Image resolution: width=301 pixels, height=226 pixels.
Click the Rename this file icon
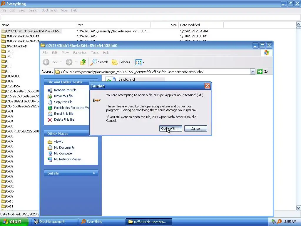50,90
